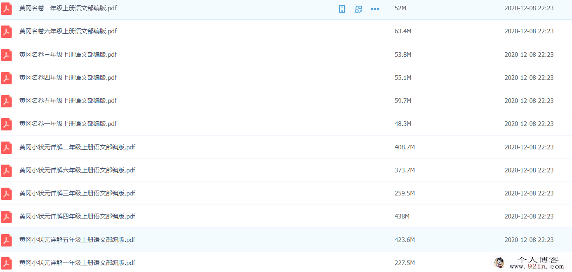Open file 黄冈名卷五年级上册语文部编版.pdf
Image resolution: width=572 pixels, height=272 pixels.
pyautogui.click(x=68, y=101)
